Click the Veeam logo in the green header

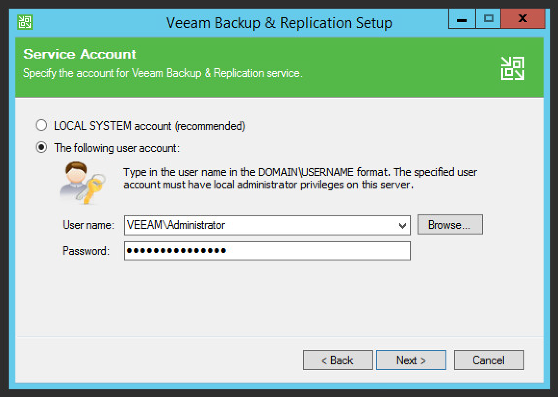pos(512,68)
